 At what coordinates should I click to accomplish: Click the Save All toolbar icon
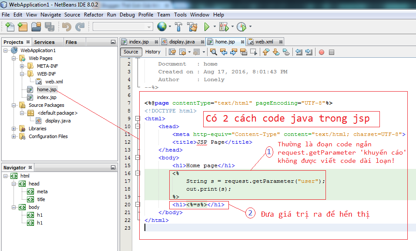[49, 26]
